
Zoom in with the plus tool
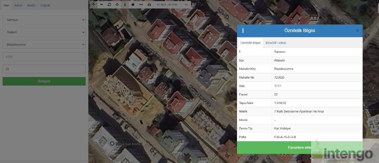pos(93,4)
